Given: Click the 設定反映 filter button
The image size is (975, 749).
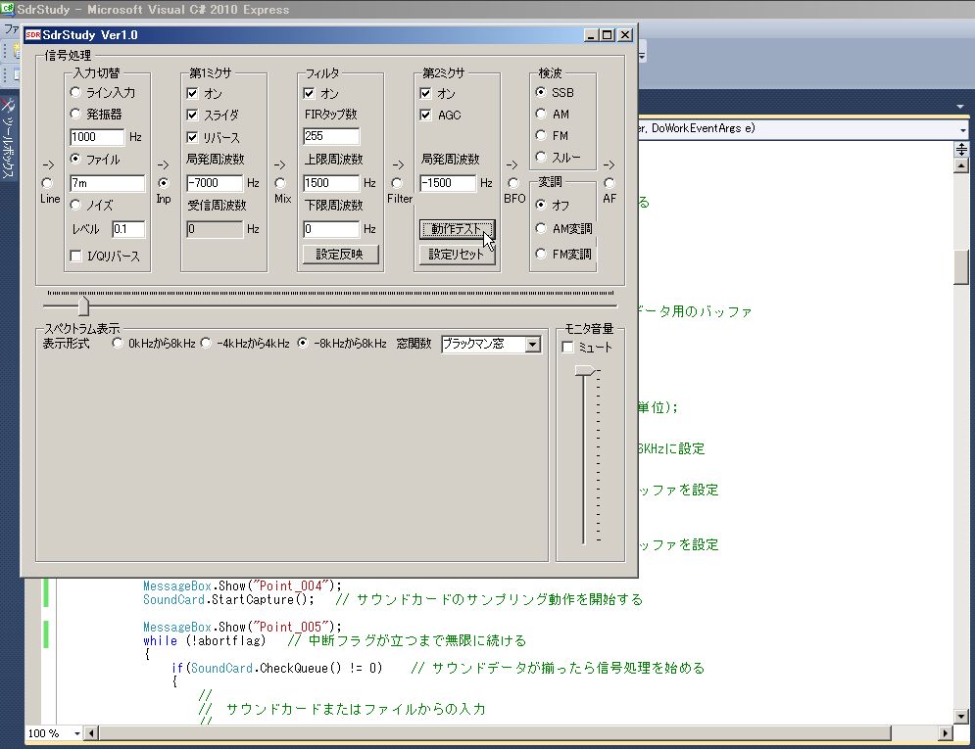Looking at the screenshot, I should [x=340, y=254].
